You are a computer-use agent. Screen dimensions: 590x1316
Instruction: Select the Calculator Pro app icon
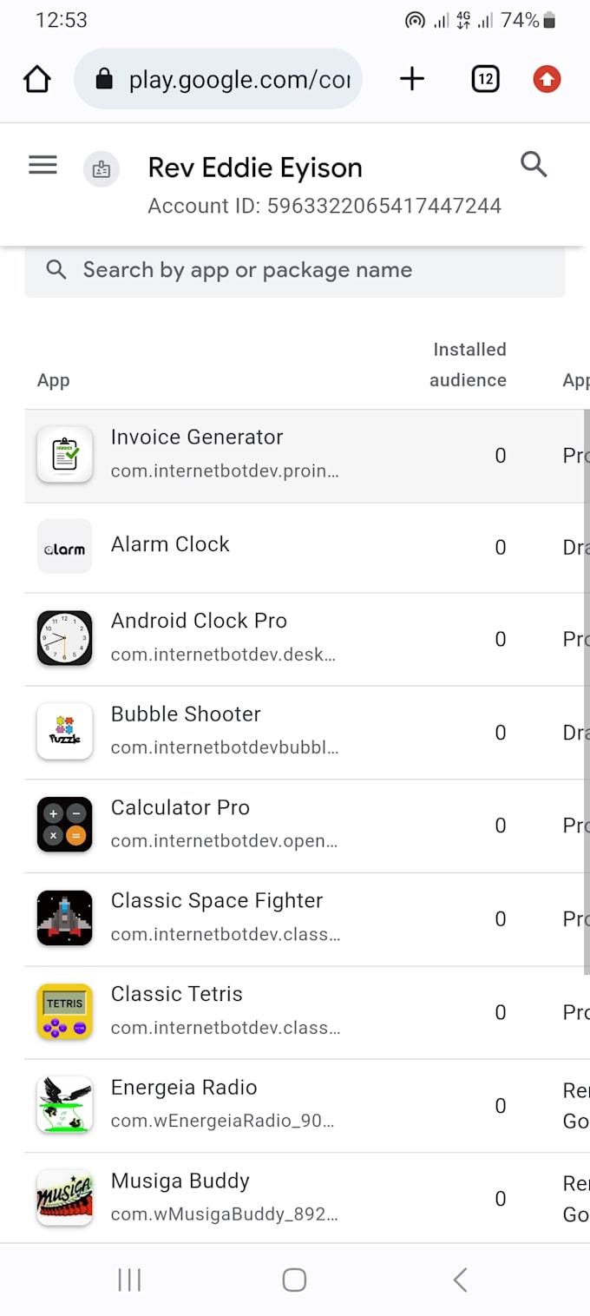click(64, 826)
